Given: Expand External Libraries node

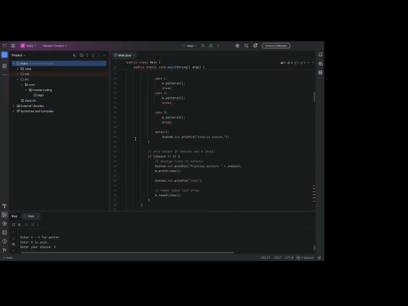Looking at the screenshot, I should tap(13, 106).
